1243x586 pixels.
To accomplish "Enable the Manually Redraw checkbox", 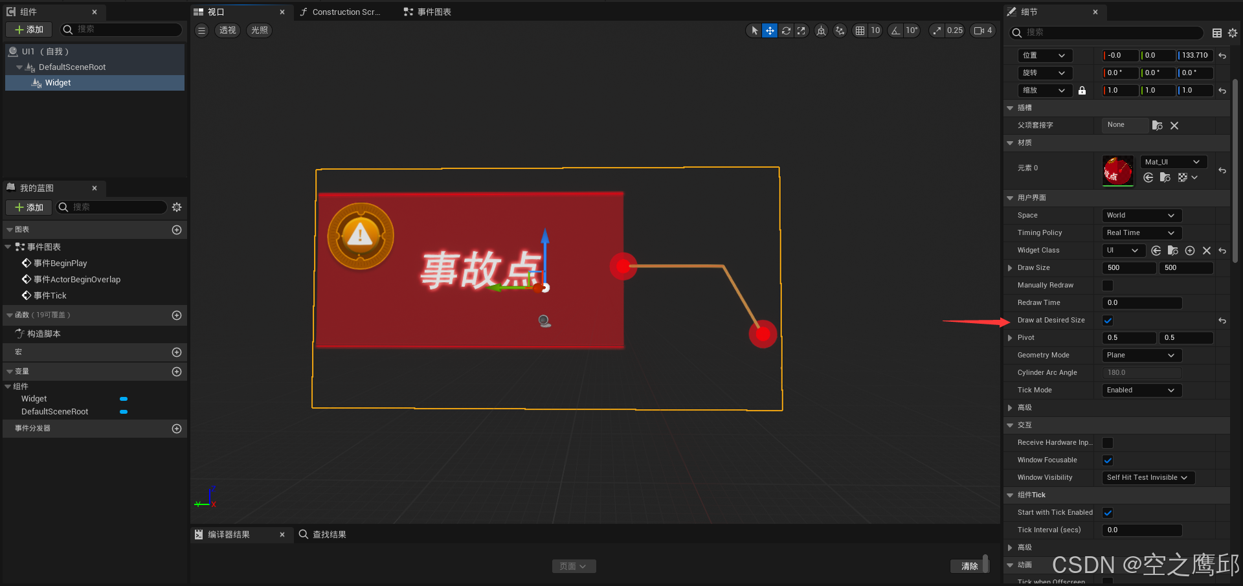I will (1107, 285).
